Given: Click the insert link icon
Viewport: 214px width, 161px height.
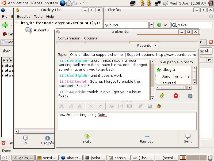Looking at the screenshot, I should [x=140, y=106].
